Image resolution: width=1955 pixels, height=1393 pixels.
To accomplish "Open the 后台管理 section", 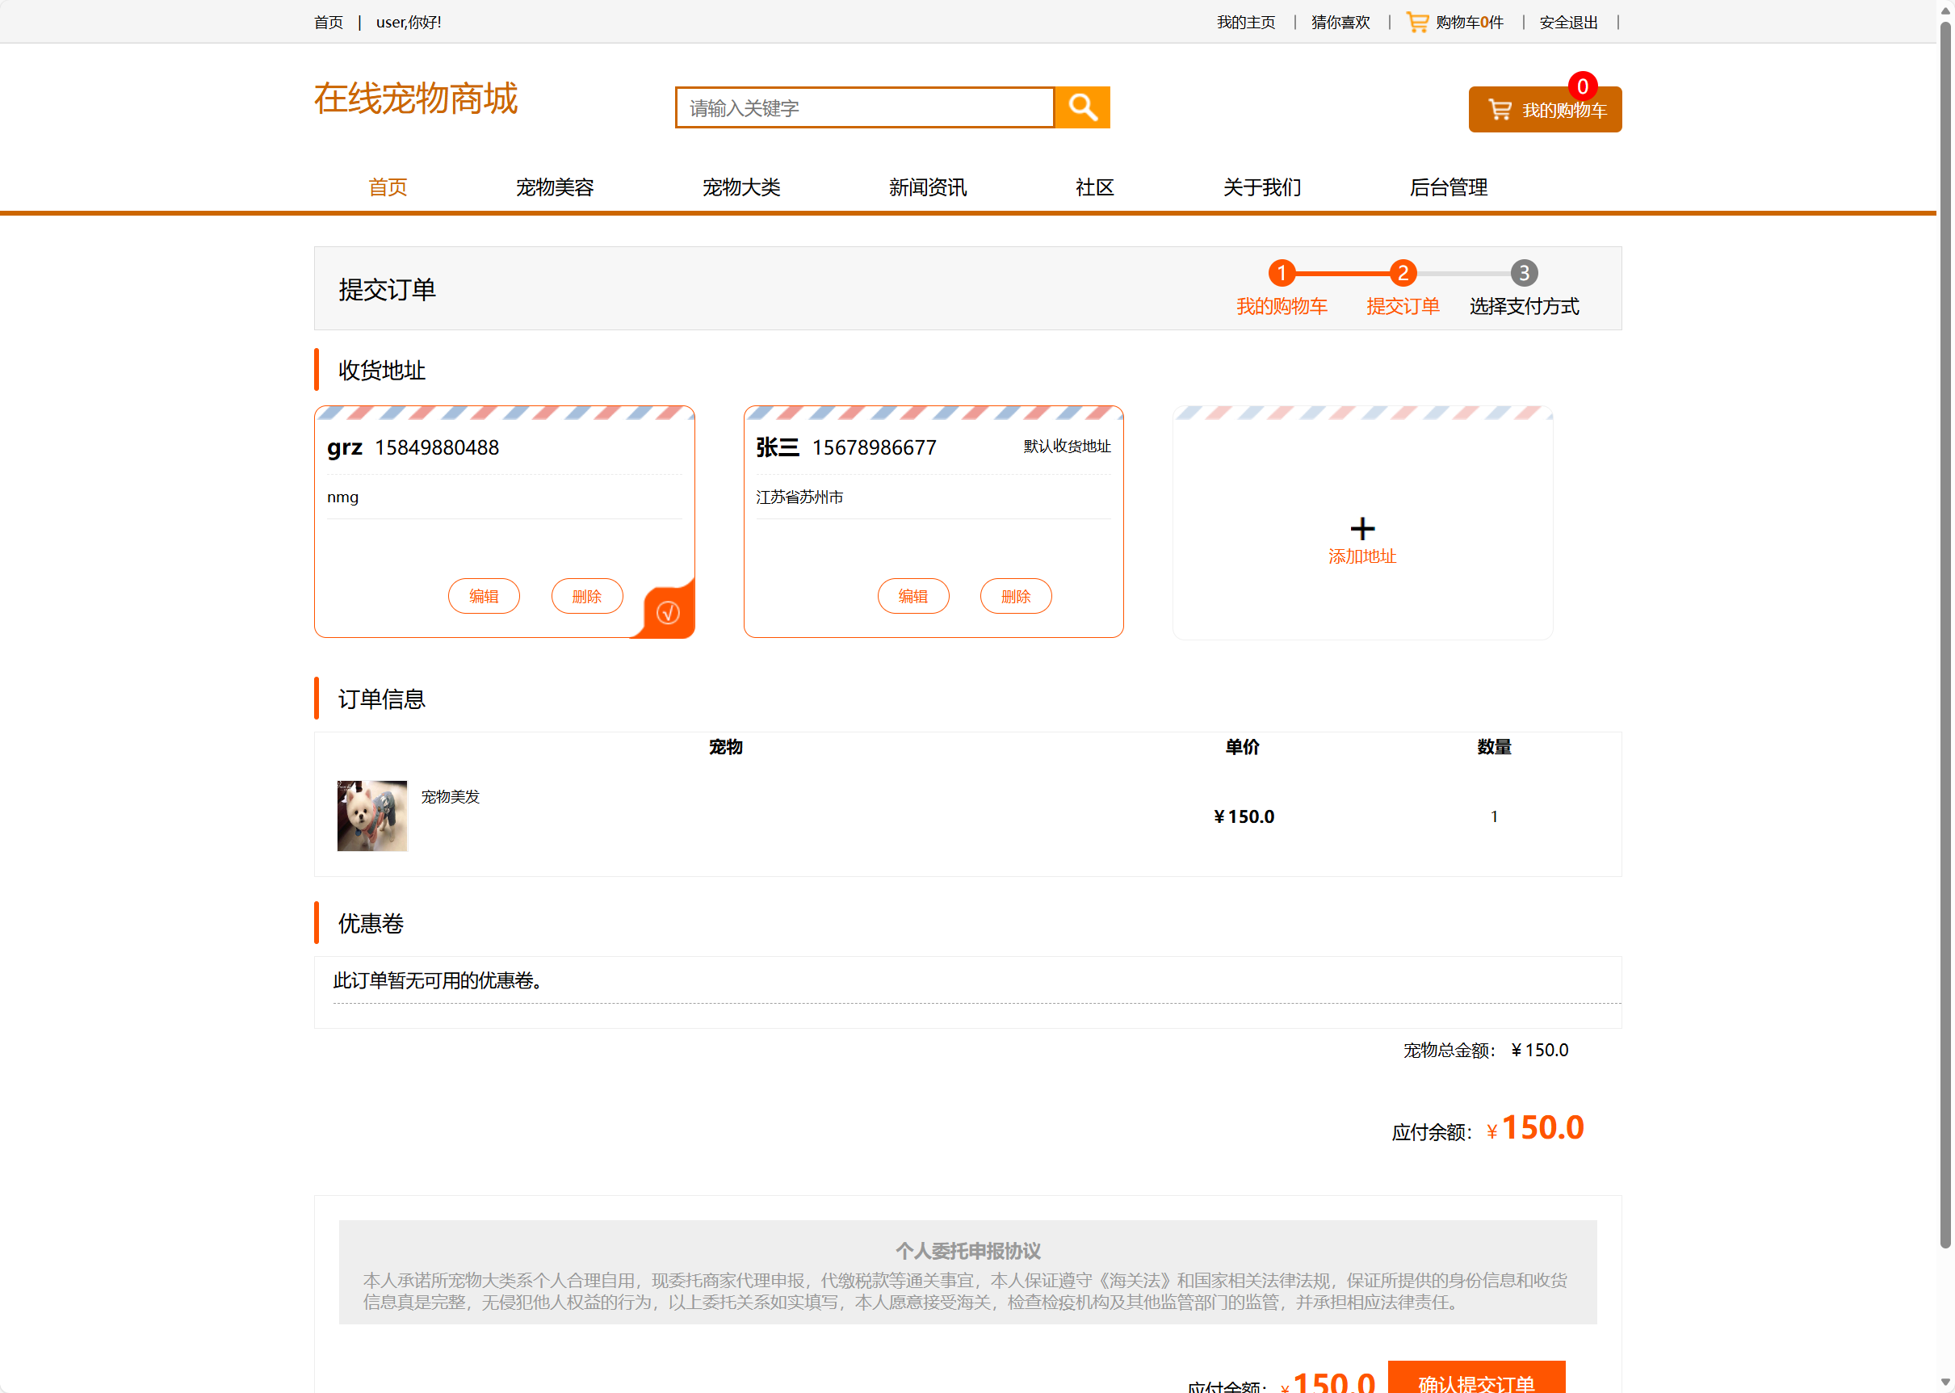I will pyautogui.click(x=1447, y=187).
